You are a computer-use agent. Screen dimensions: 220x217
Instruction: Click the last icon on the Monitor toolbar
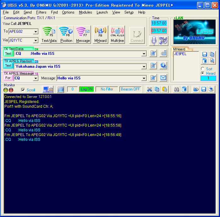click(x=211, y=89)
